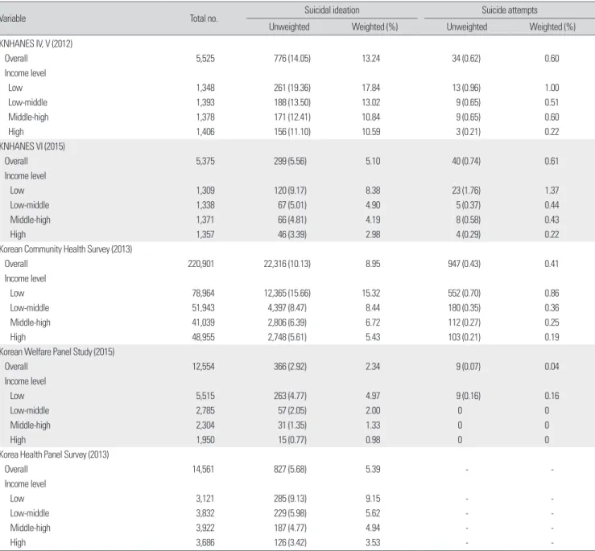The image size is (595, 551).
Task: Click cell '552 (0.70)'
Action: pos(464,294)
